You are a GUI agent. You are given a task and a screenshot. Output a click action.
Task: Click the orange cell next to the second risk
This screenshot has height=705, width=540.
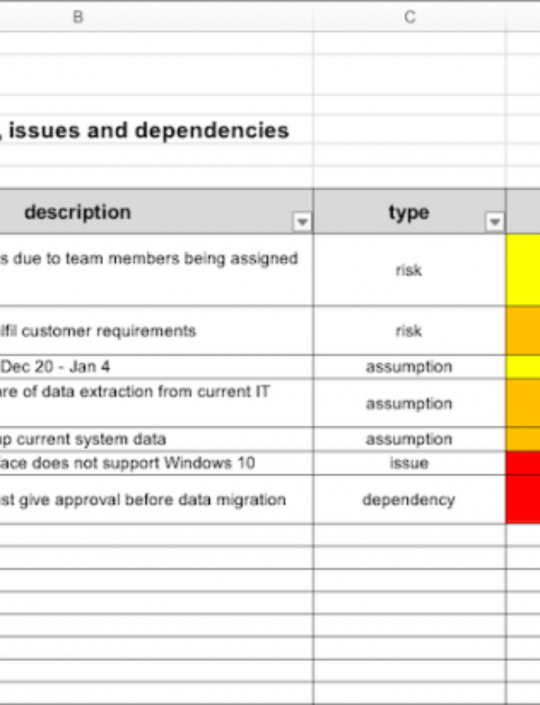click(x=523, y=331)
